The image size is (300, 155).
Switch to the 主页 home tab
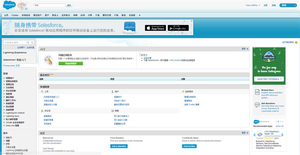coord(6,15)
